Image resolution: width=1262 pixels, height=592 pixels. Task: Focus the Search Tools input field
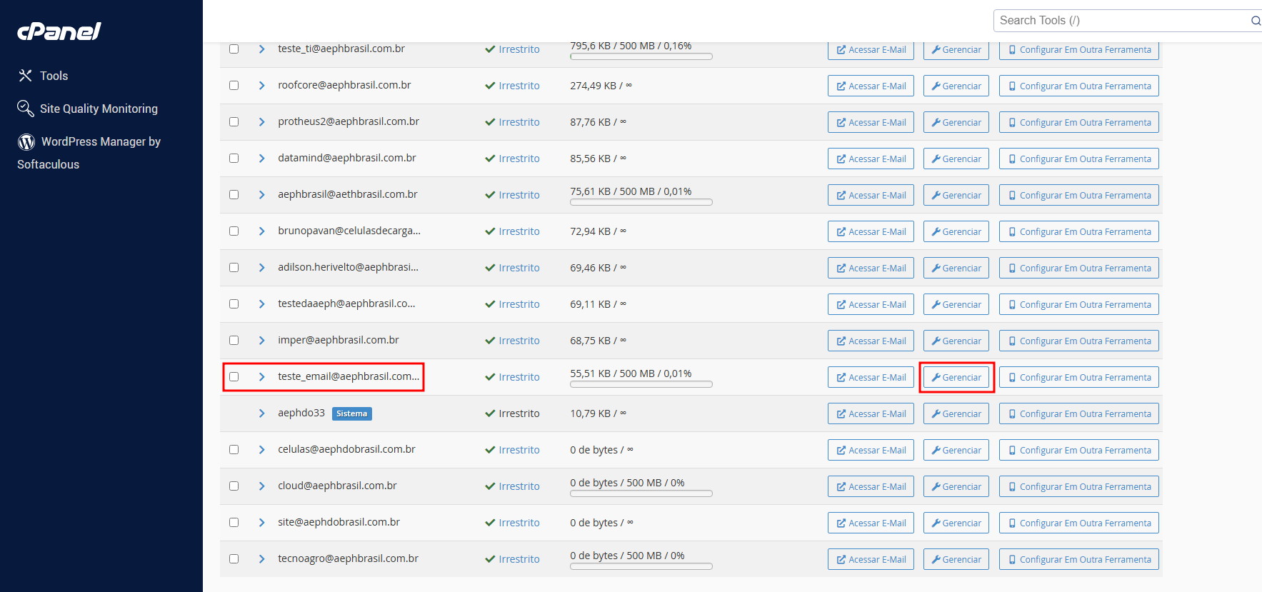pos(1123,21)
